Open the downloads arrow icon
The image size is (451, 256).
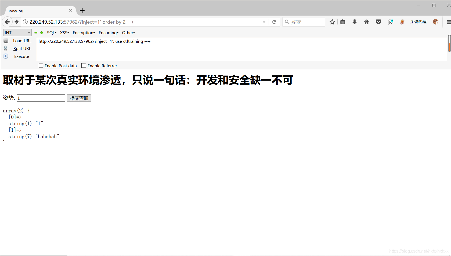pos(355,22)
